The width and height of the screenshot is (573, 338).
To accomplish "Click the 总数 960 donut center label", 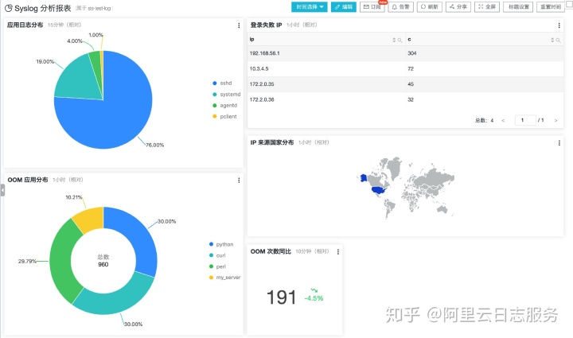I will 103,261.
